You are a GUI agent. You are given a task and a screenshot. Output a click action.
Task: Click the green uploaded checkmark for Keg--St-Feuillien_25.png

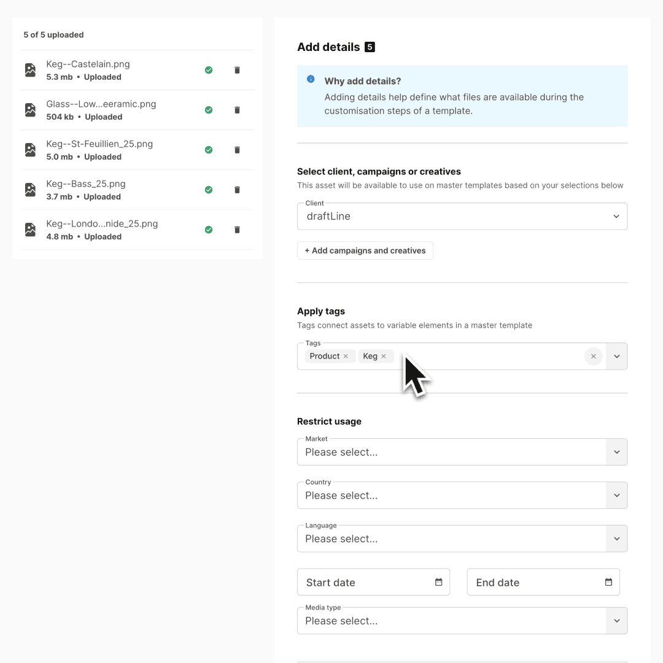click(209, 150)
